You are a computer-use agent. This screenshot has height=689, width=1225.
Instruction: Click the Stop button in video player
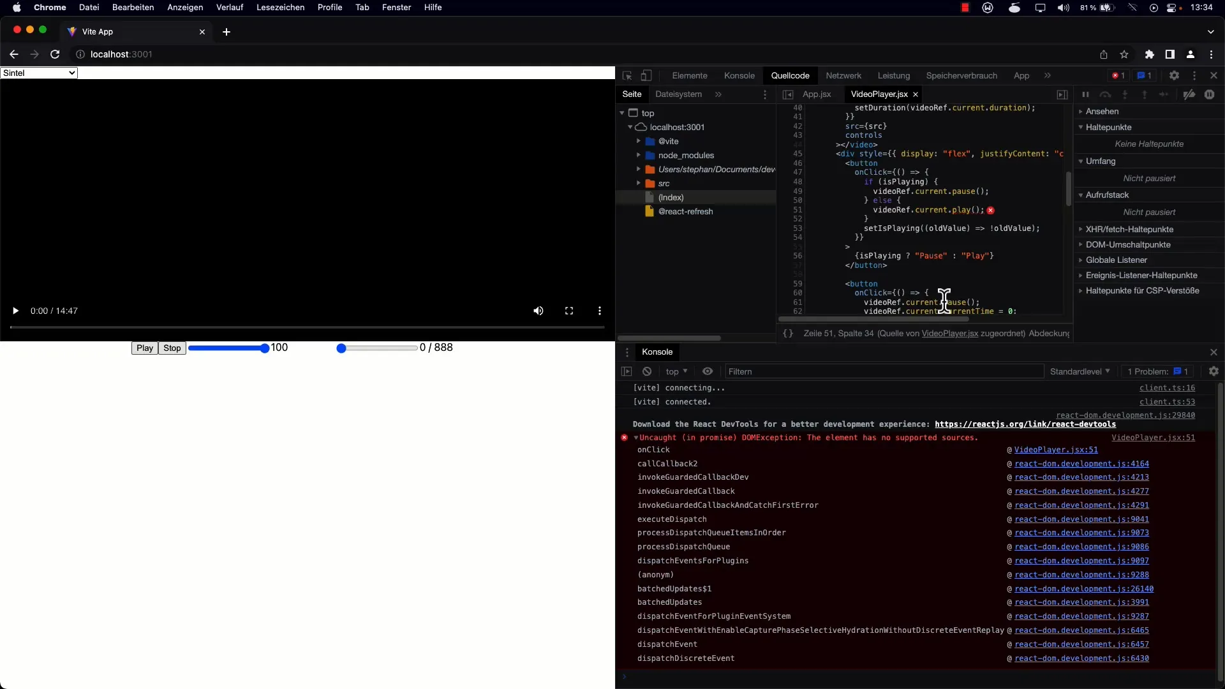pos(172,348)
